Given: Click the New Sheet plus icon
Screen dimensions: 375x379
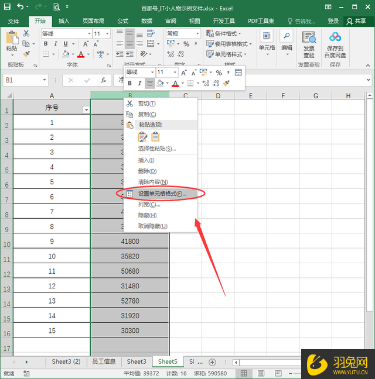Looking at the screenshot, I should (x=212, y=362).
